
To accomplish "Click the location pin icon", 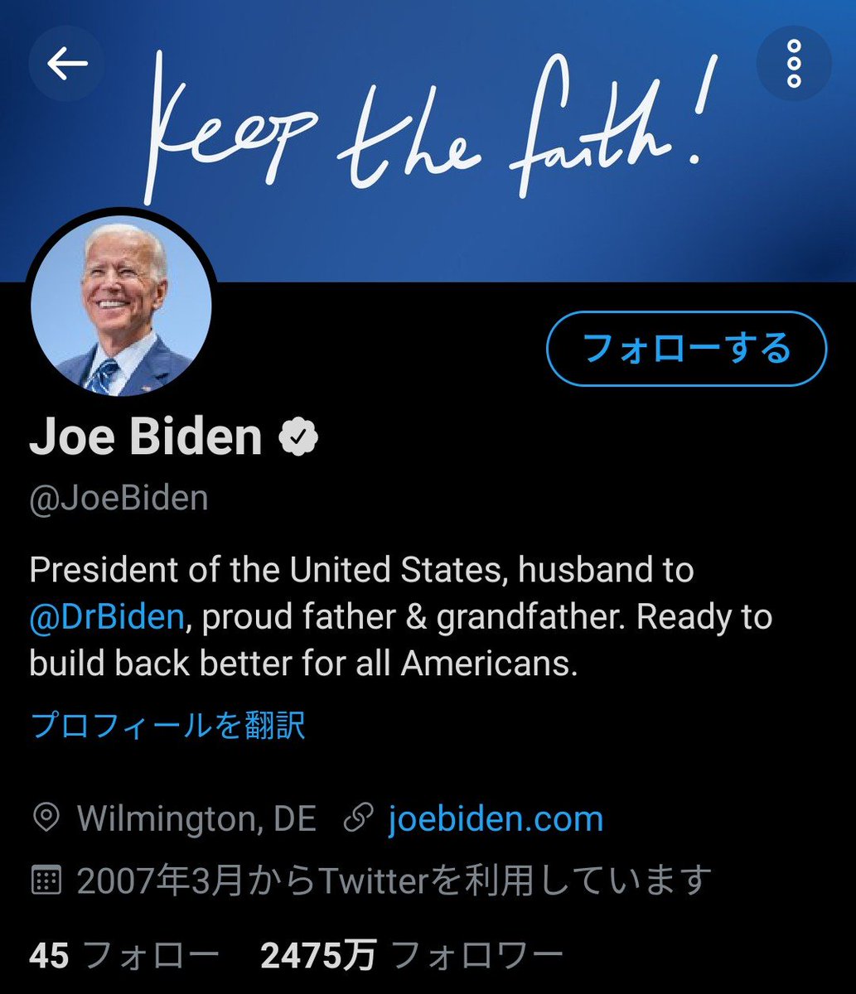I will pyautogui.click(x=46, y=819).
